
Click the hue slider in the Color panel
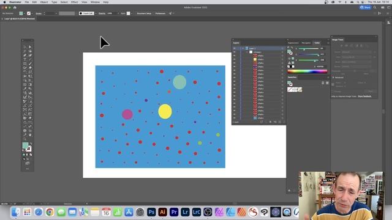pos(309,49)
